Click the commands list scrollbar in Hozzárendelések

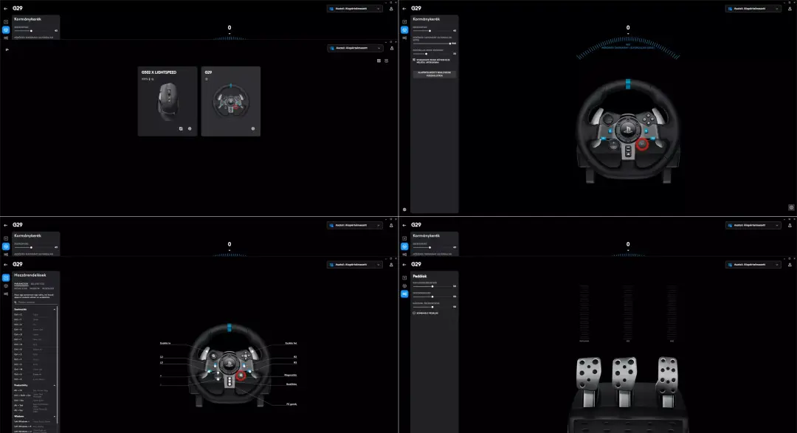click(58, 364)
